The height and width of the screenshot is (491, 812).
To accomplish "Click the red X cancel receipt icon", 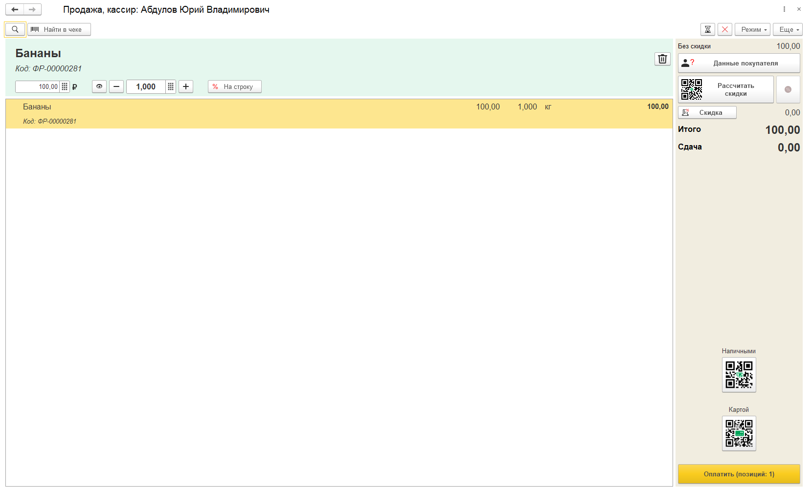I will 725,30.
